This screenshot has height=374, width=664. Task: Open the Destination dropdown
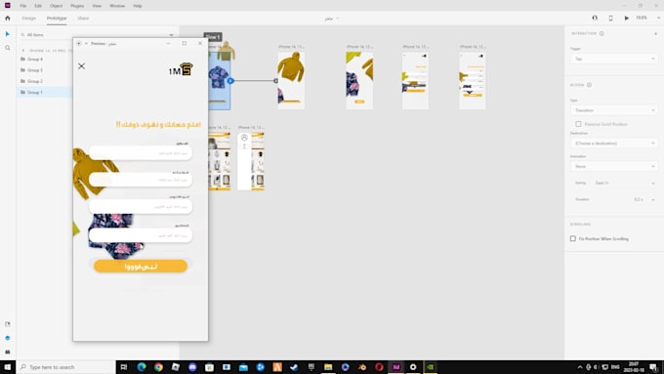[x=614, y=144]
